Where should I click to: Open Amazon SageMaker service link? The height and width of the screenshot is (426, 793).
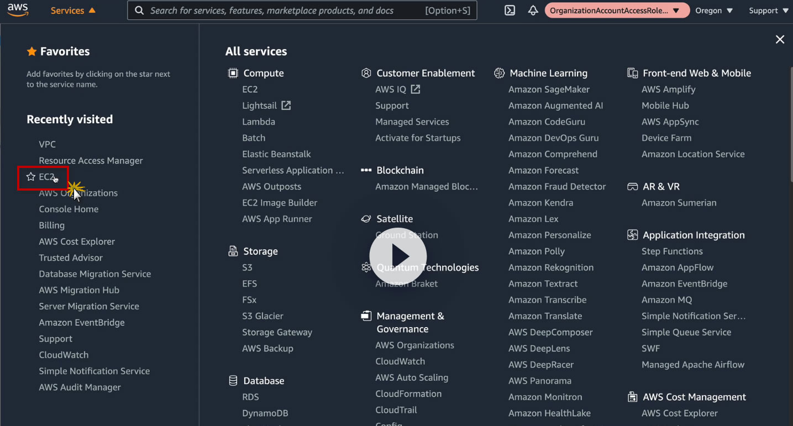(549, 90)
